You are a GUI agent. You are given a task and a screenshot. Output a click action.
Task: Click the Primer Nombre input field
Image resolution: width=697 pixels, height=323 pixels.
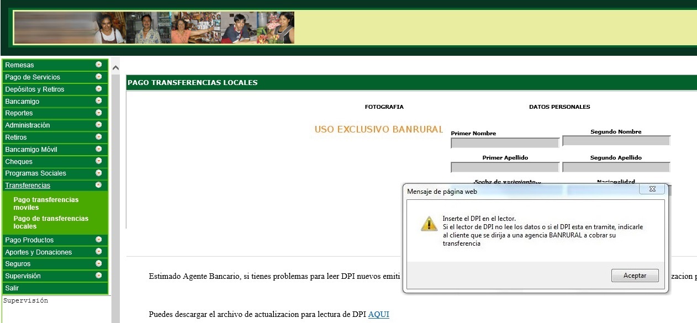pos(505,143)
